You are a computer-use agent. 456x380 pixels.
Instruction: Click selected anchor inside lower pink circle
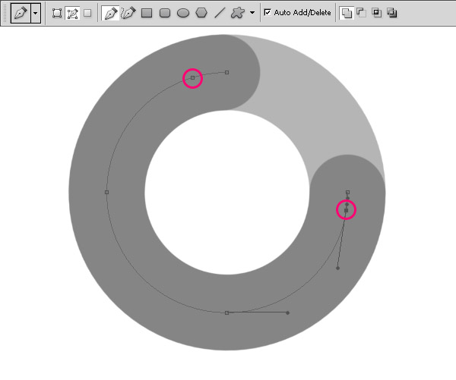click(346, 210)
